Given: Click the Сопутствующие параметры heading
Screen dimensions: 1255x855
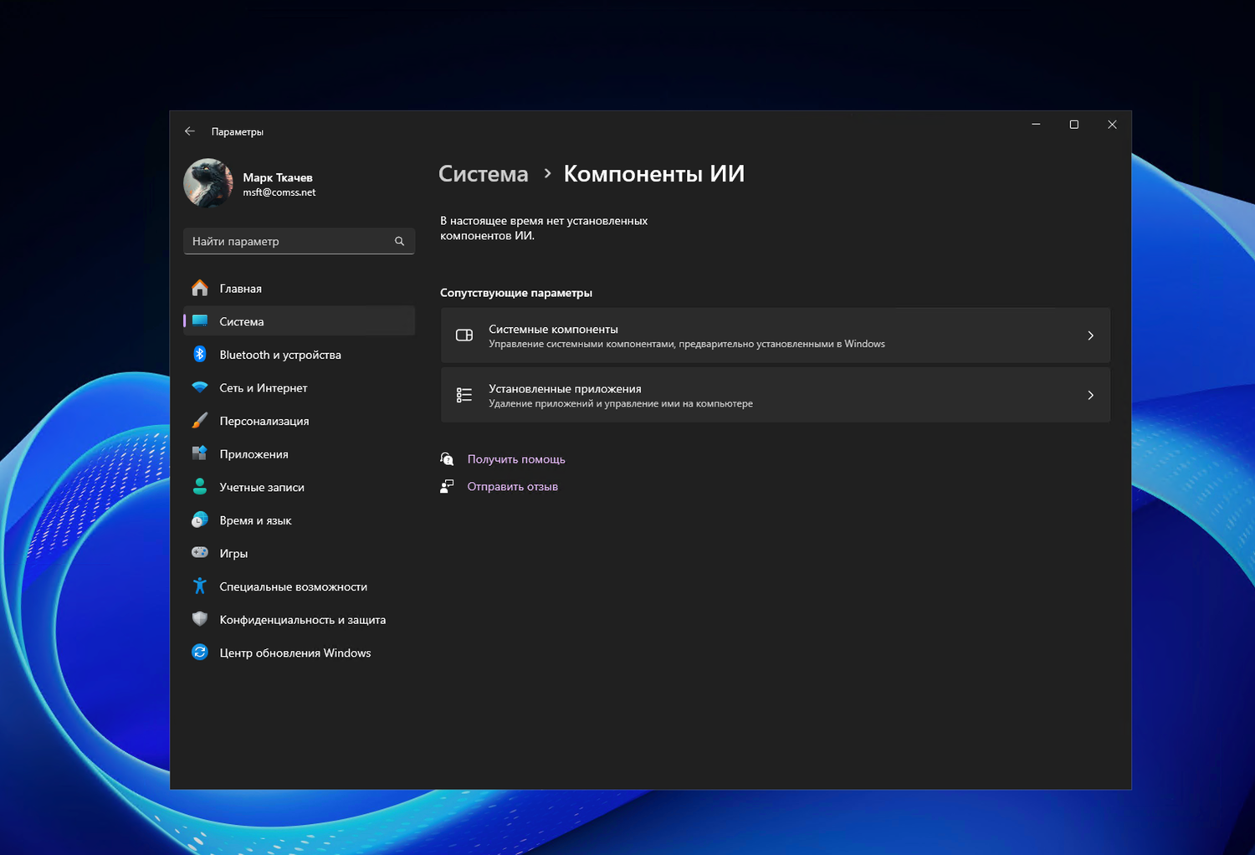Looking at the screenshot, I should pos(516,293).
